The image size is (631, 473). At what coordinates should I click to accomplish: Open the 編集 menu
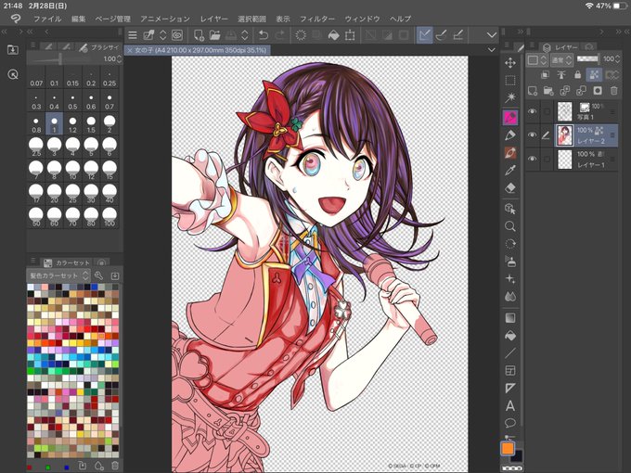tap(78, 19)
